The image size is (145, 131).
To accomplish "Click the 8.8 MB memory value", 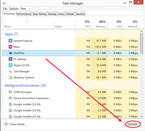I will [x=102, y=71].
